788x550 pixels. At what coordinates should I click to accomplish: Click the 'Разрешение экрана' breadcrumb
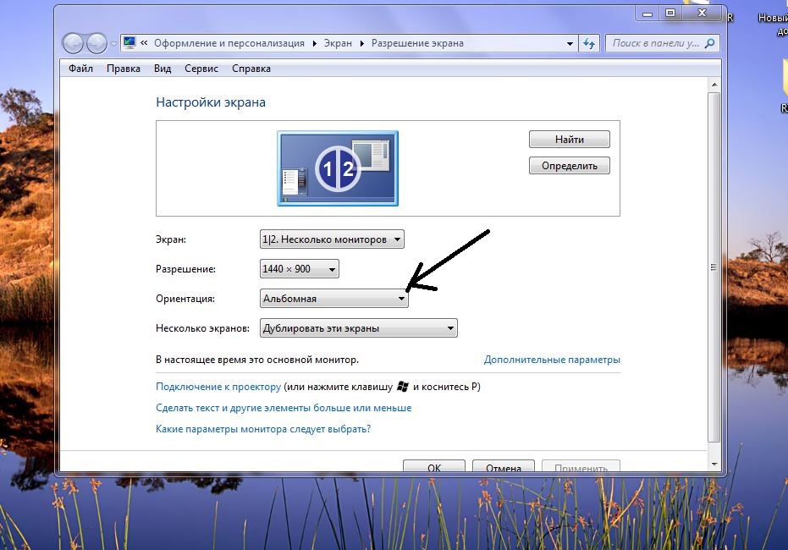click(417, 43)
